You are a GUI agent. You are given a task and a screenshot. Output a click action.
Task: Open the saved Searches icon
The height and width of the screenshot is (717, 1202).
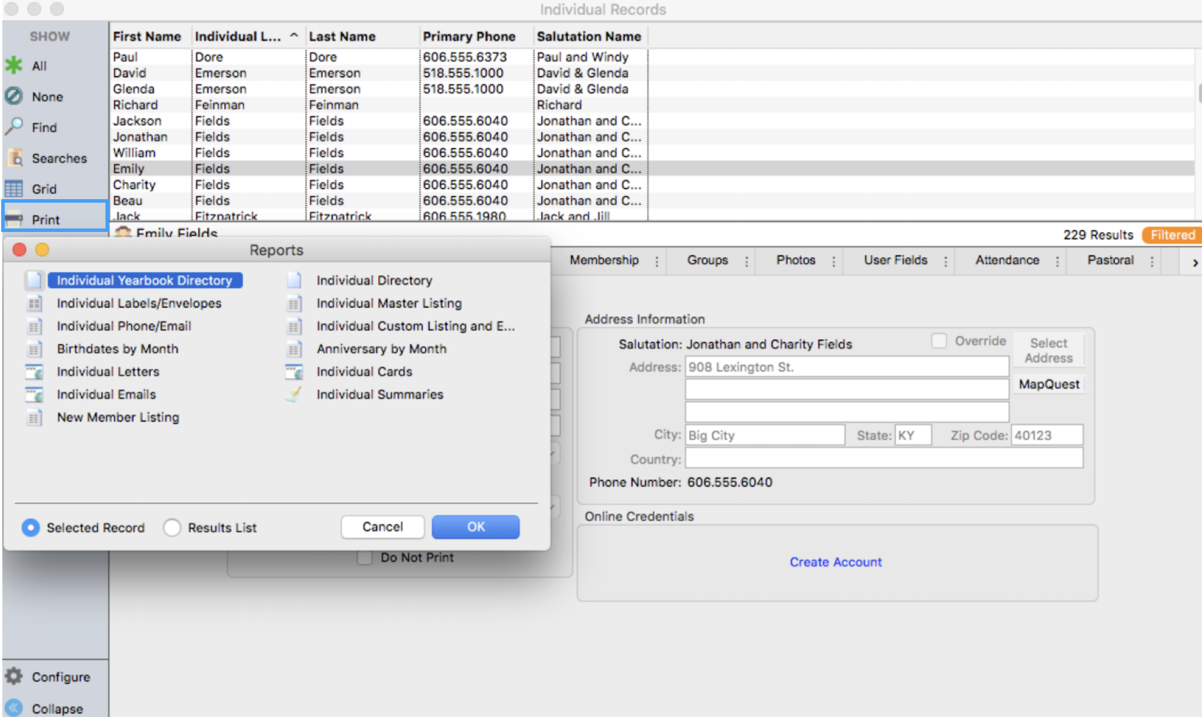(x=14, y=158)
